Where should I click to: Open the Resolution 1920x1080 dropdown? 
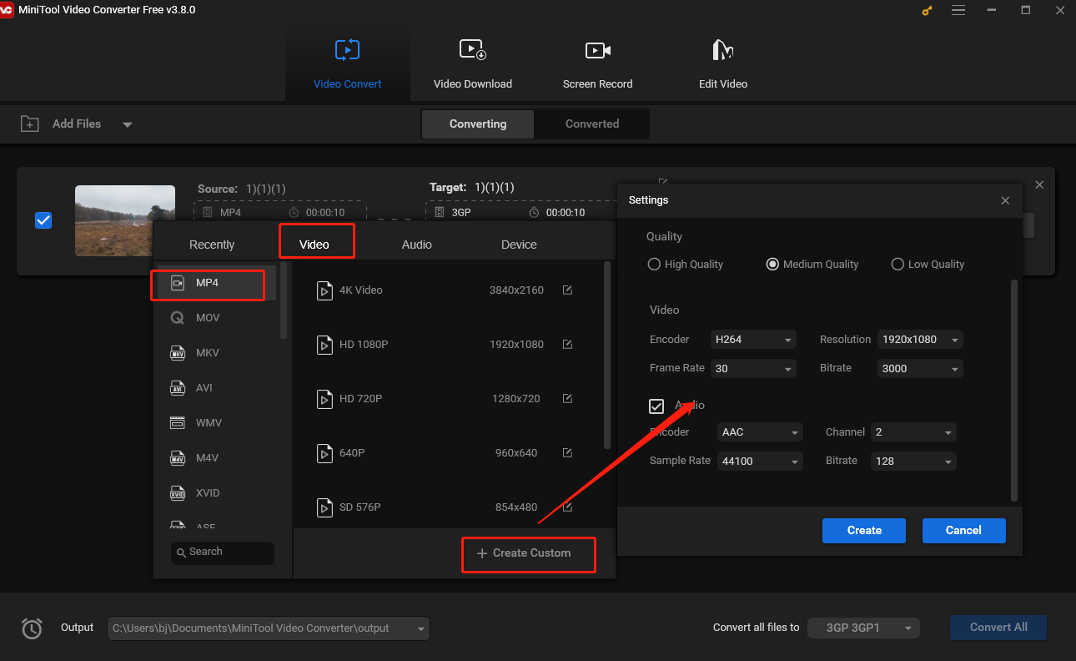coord(921,340)
